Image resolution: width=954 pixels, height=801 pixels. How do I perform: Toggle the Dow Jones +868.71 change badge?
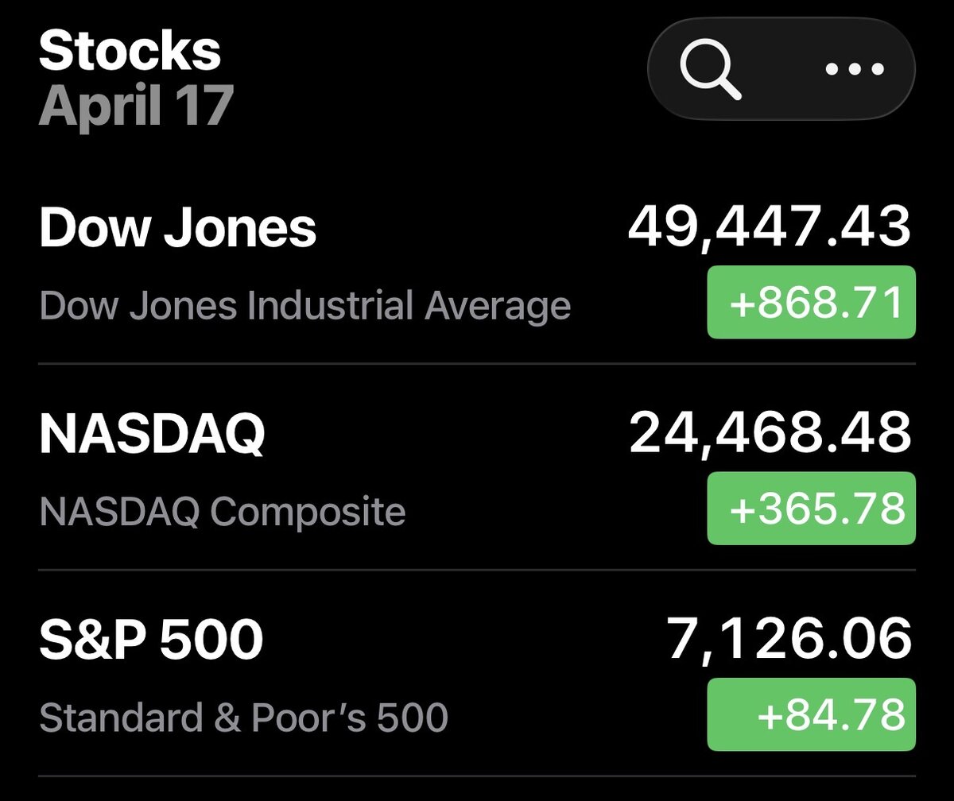tap(811, 303)
